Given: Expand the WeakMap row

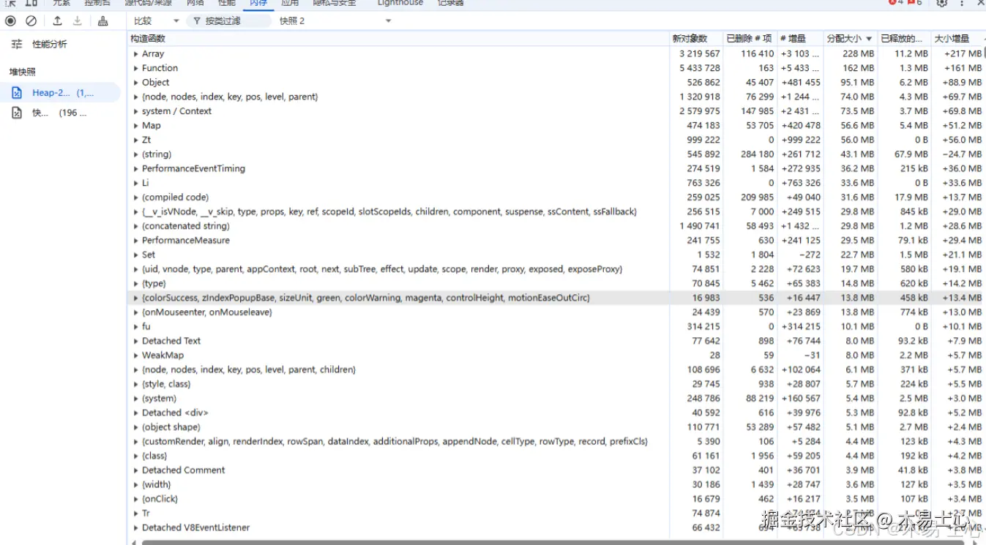Looking at the screenshot, I should (x=136, y=356).
